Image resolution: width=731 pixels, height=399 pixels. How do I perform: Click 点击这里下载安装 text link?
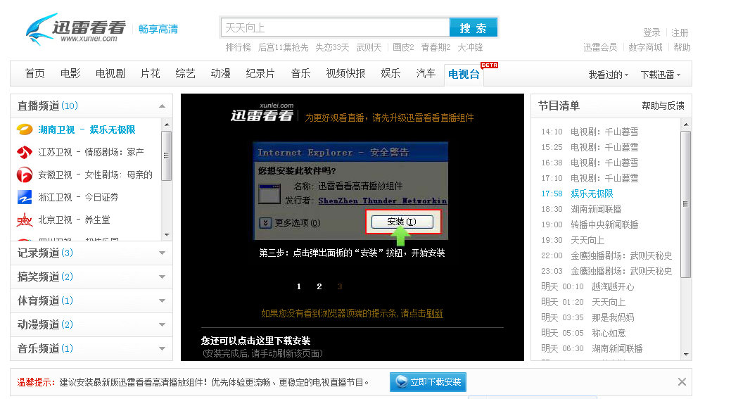click(255, 341)
